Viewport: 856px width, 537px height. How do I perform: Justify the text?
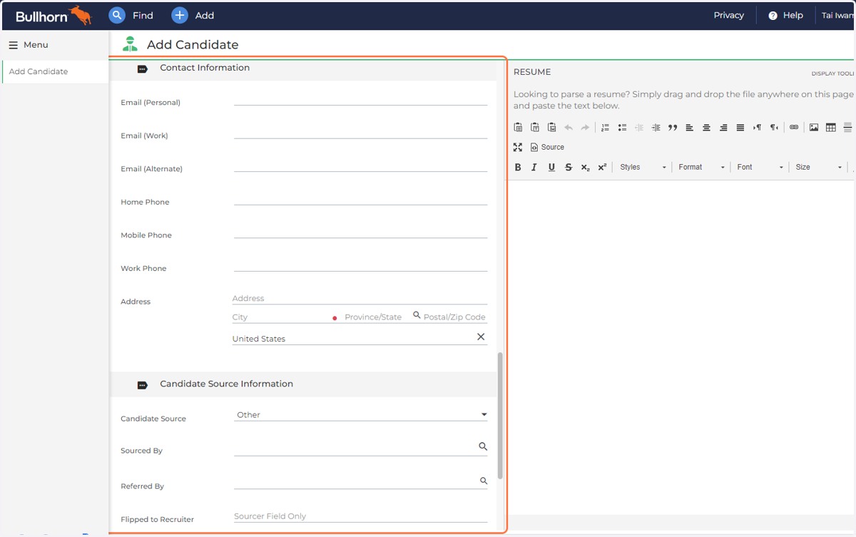[740, 128]
